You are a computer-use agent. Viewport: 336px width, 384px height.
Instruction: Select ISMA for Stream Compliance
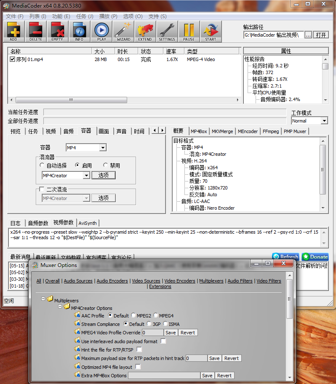click(x=165, y=324)
